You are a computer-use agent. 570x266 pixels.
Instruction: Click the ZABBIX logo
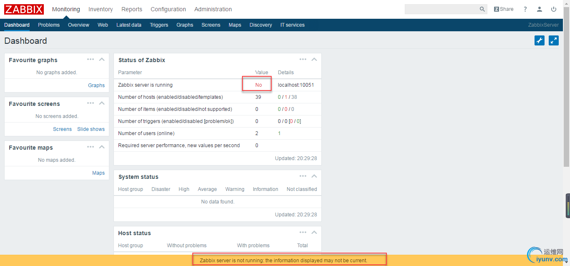[x=24, y=9]
